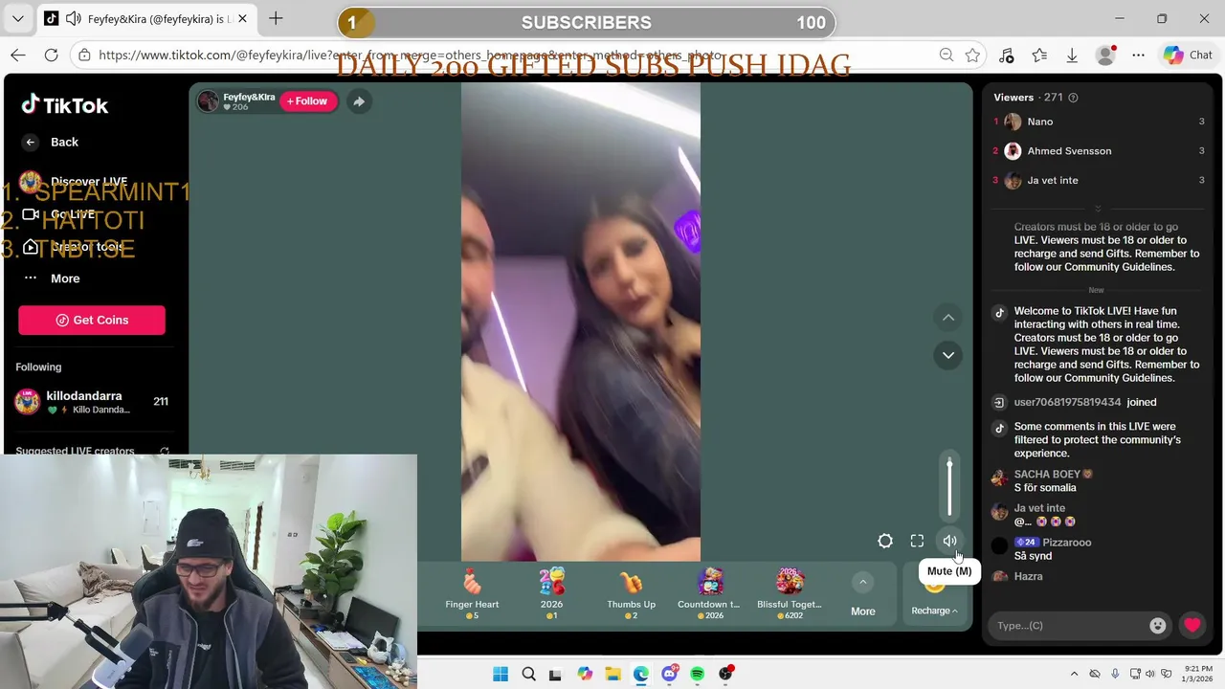Click the Viewers info icon

[x=1073, y=98]
